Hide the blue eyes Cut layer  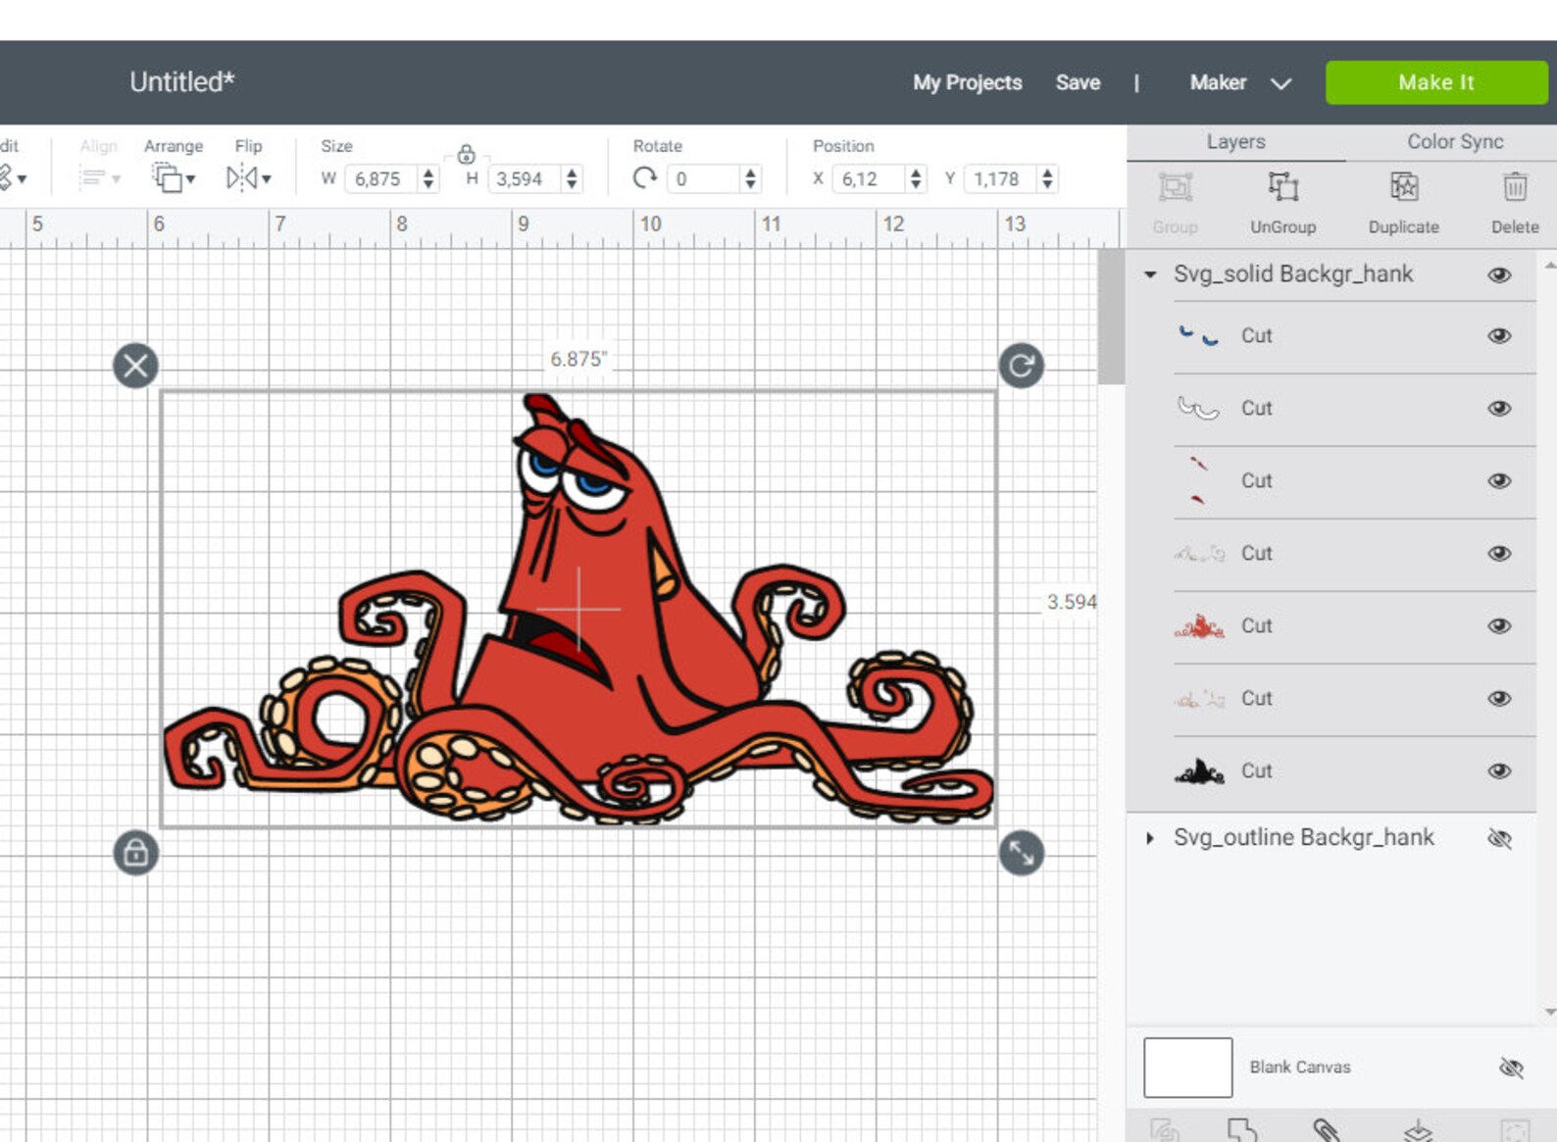pyautogui.click(x=1499, y=335)
